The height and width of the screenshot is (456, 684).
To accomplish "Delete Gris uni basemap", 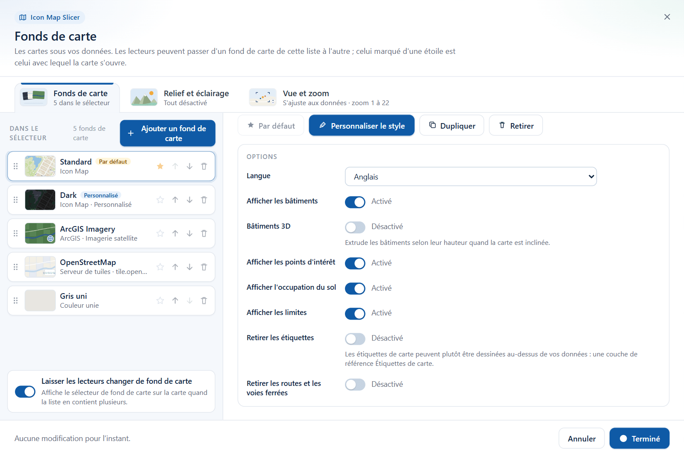I will [204, 300].
